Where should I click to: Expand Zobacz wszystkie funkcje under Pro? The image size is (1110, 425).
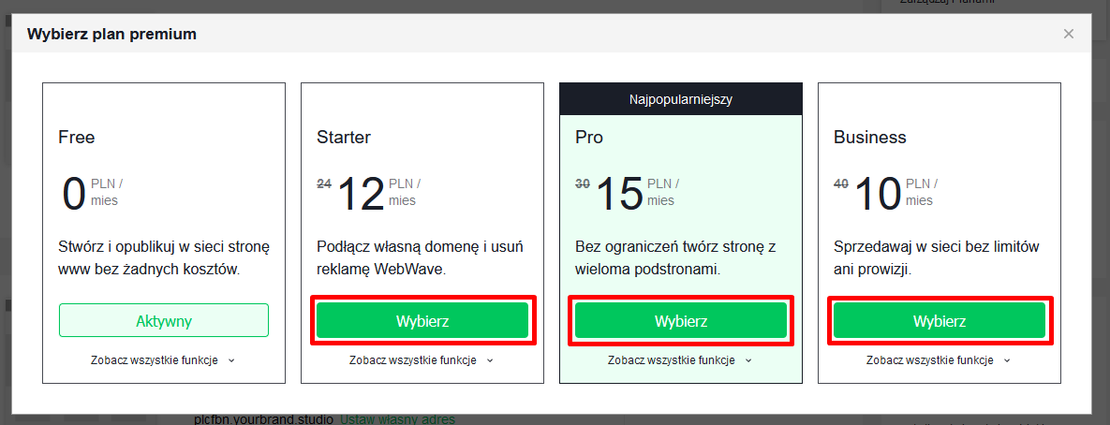680,359
